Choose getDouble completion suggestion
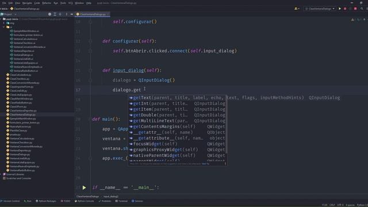Screen dimensions: 368x207 [x=177, y=115]
